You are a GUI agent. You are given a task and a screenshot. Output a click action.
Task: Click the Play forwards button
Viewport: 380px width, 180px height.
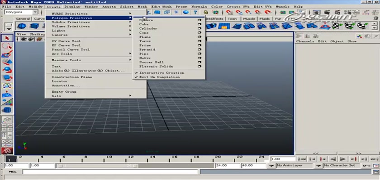click(343, 159)
